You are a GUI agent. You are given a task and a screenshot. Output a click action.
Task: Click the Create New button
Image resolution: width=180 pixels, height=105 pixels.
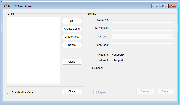point(72,37)
